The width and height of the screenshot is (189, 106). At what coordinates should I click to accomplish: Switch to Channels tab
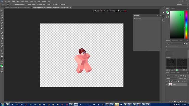tap(173, 73)
